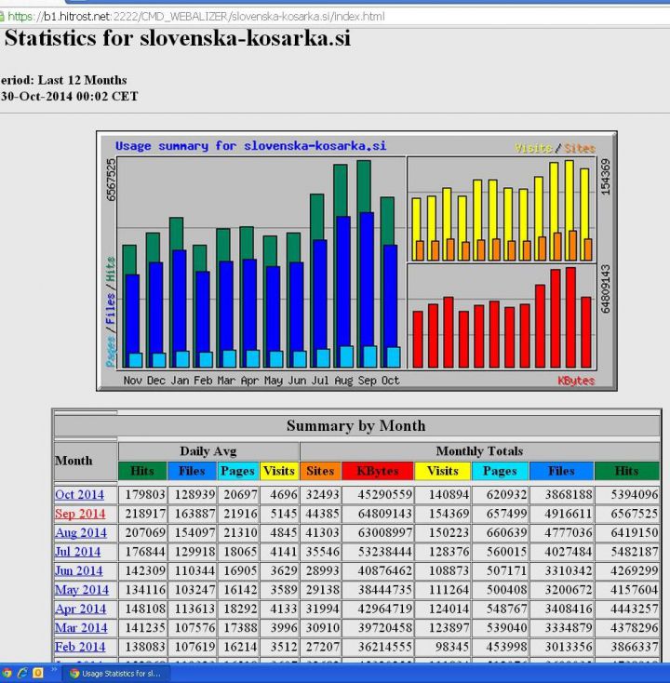Select the 3866337 monthly hits cell

(627, 647)
